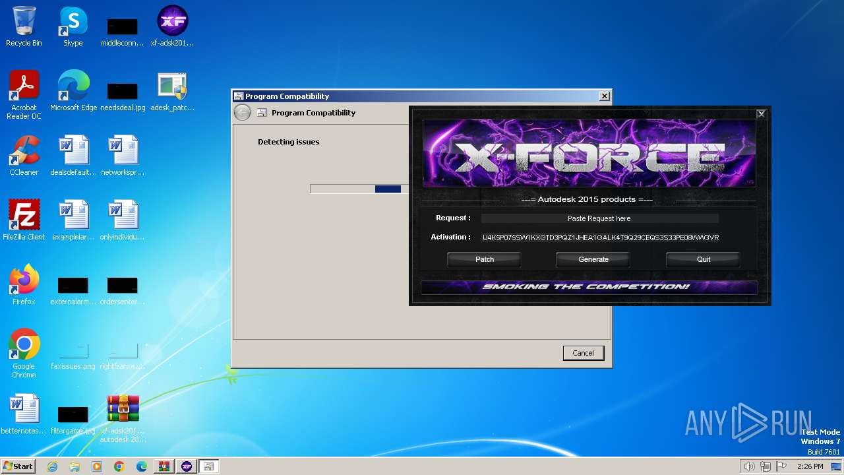The image size is (844, 475).
Task: Launch Skype from the desktop
Action: tap(73, 26)
